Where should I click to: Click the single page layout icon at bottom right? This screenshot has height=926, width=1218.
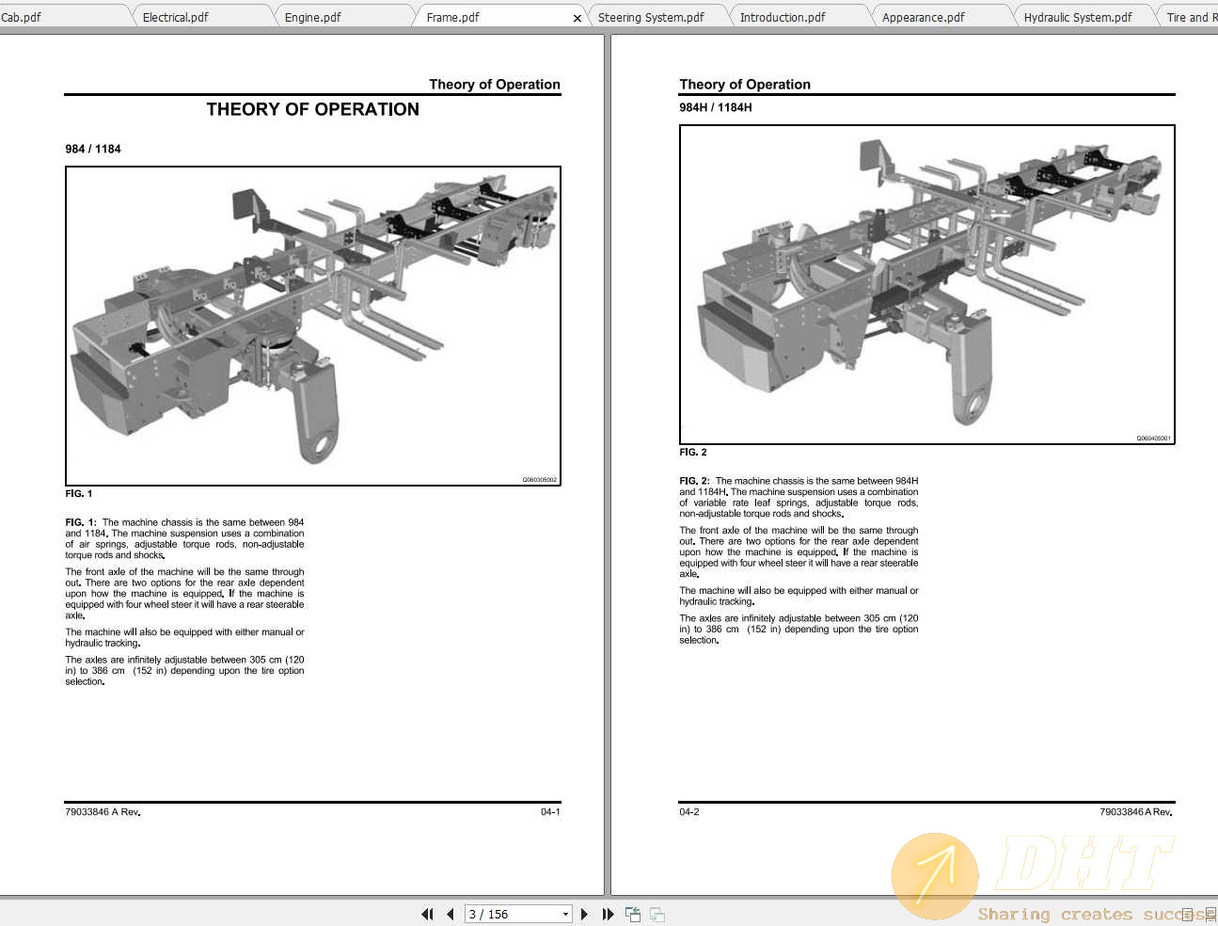(x=1188, y=915)
